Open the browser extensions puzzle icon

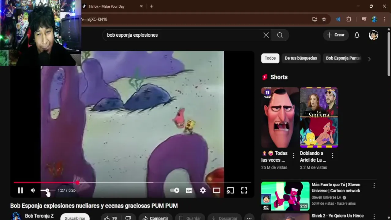coord(349,19)
